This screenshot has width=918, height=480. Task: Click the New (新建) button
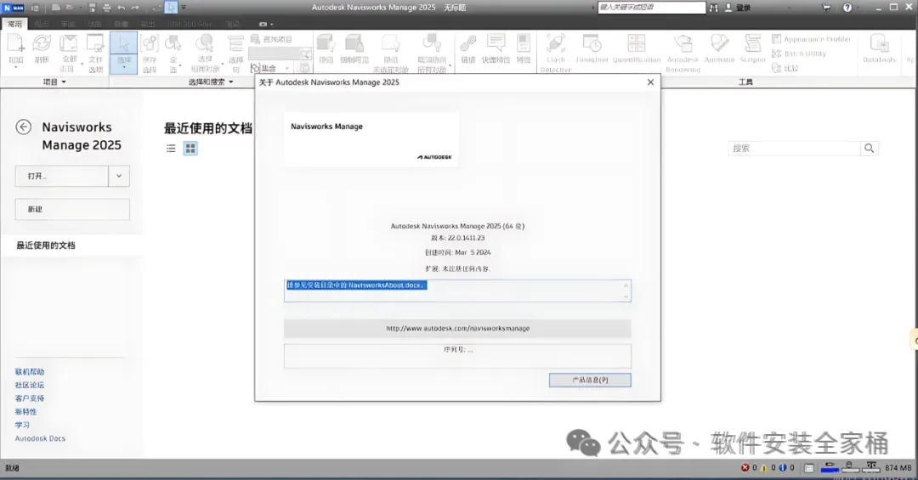(72, 209)
